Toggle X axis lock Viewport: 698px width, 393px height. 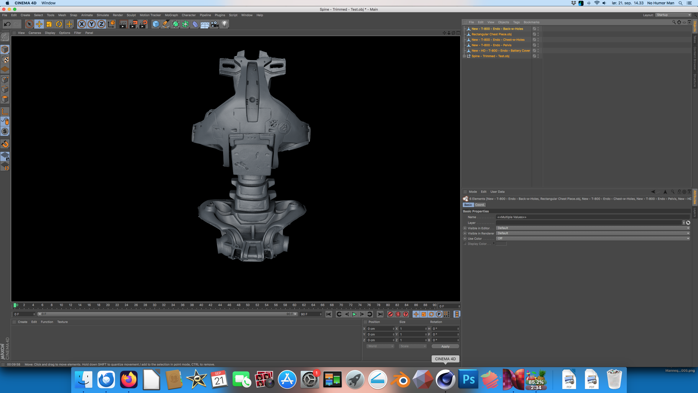pos(82,24)
